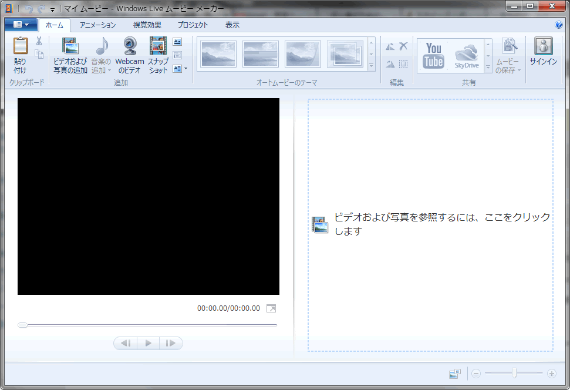Open the 視覚効果 tab
The width and height of the screenshot is (570, 390).
coord(147,25)
